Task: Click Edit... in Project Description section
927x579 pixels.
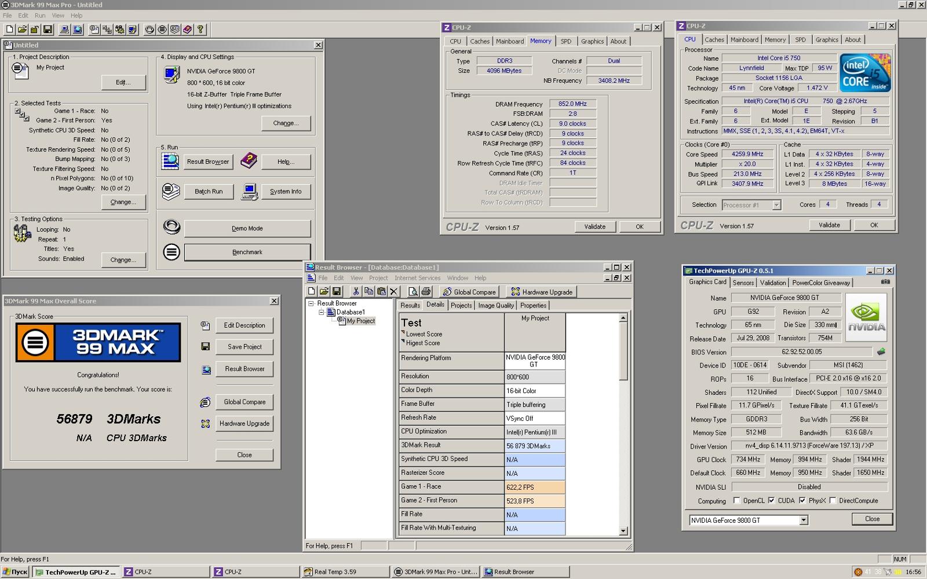Action: (123, 82)
